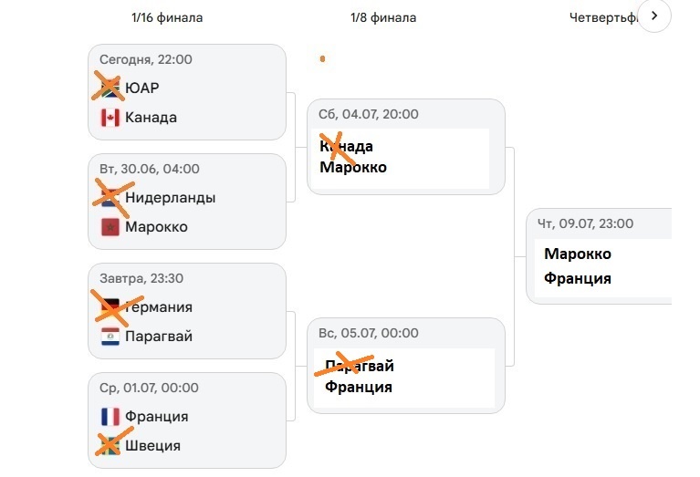Select the 1/8 финала stage header
This screenshot has width=700, height=477.
383,18
